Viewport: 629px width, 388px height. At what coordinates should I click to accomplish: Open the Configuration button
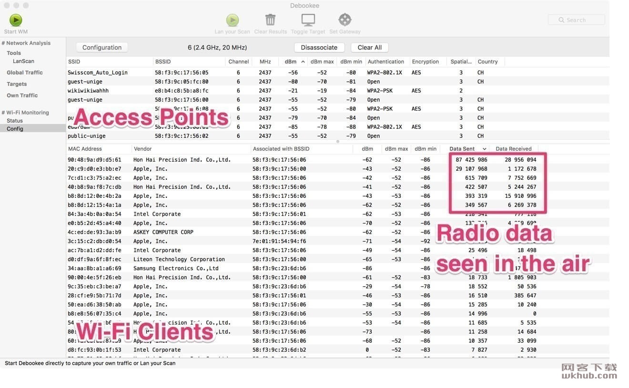pos(102,47)
